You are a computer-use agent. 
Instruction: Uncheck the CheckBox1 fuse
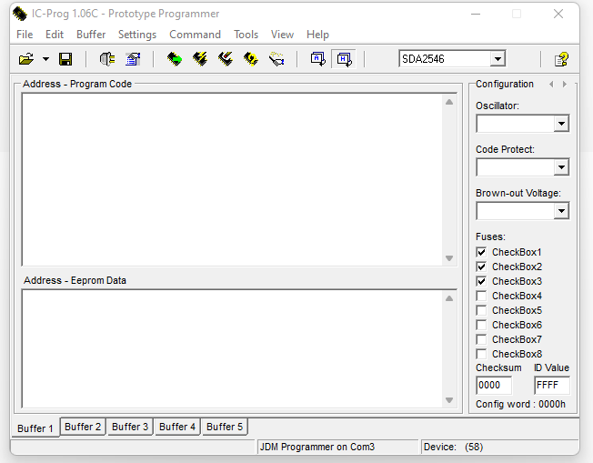click(x=481, y=252)
